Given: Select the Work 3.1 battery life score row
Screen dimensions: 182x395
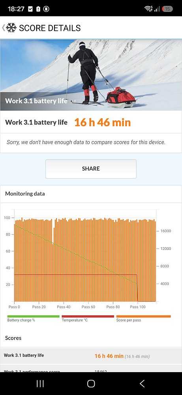Looking at the screenshot, I should [x=91, y=356].
